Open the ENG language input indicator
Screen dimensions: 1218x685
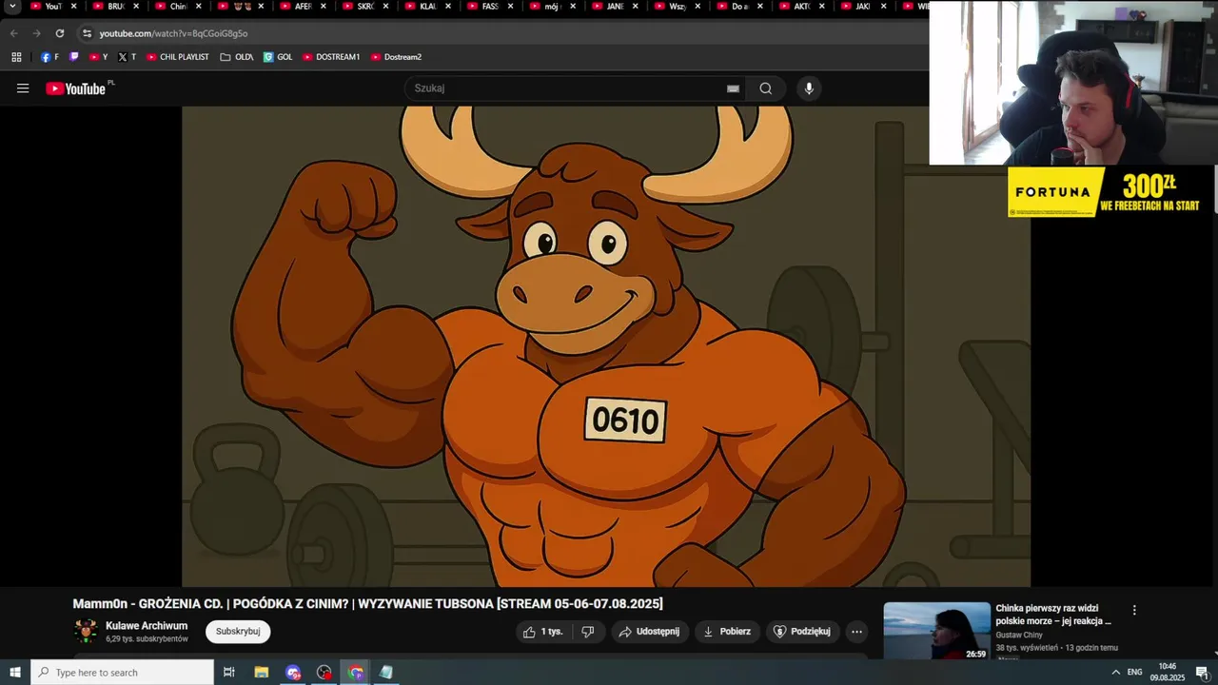1135,673
